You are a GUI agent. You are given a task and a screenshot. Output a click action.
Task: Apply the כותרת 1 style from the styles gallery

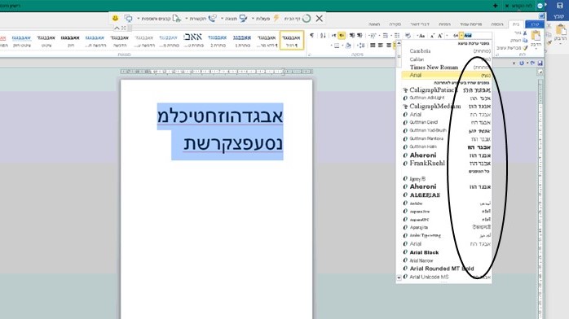tap(241, 40)
